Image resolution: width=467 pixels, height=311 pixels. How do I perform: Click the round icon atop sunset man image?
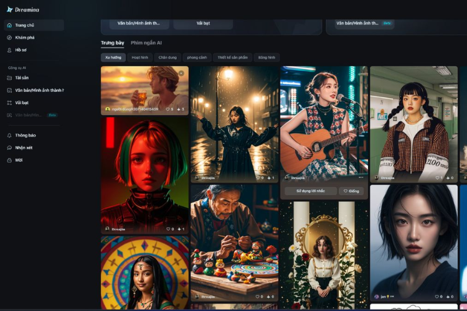(181, 73)
